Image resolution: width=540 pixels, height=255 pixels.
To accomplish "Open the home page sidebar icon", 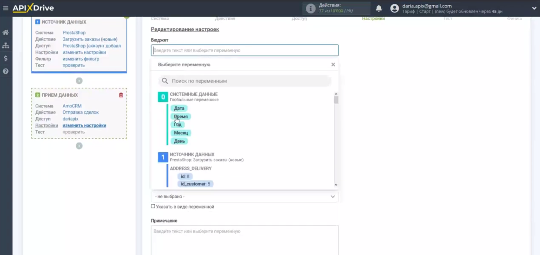I will point(6,32).
